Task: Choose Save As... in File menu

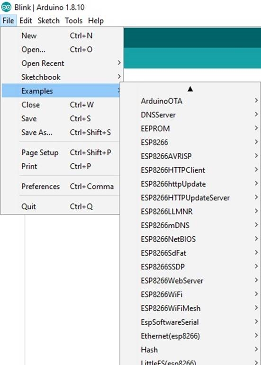Action: click(x=62, y=133)
